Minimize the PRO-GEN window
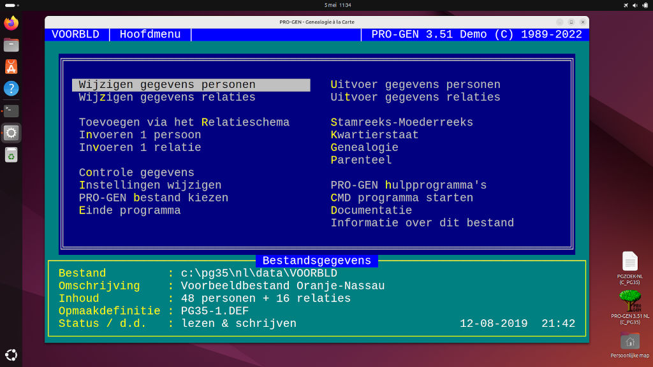This screenshot has width=653, height=367. pos(560,22)
